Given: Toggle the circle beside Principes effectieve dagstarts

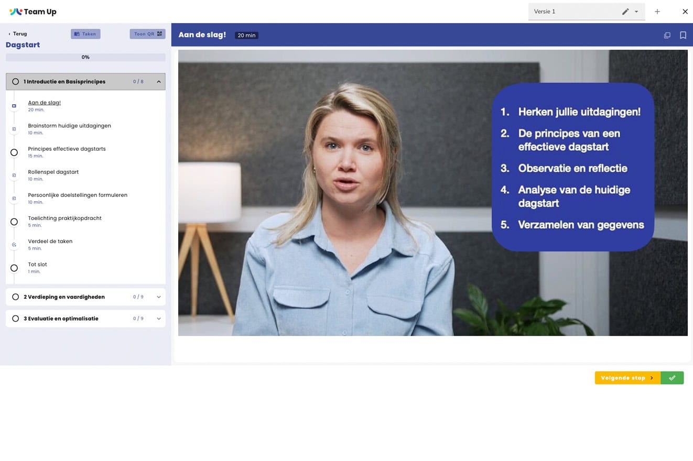Looking at the screenshot, I should click(14, 152).
